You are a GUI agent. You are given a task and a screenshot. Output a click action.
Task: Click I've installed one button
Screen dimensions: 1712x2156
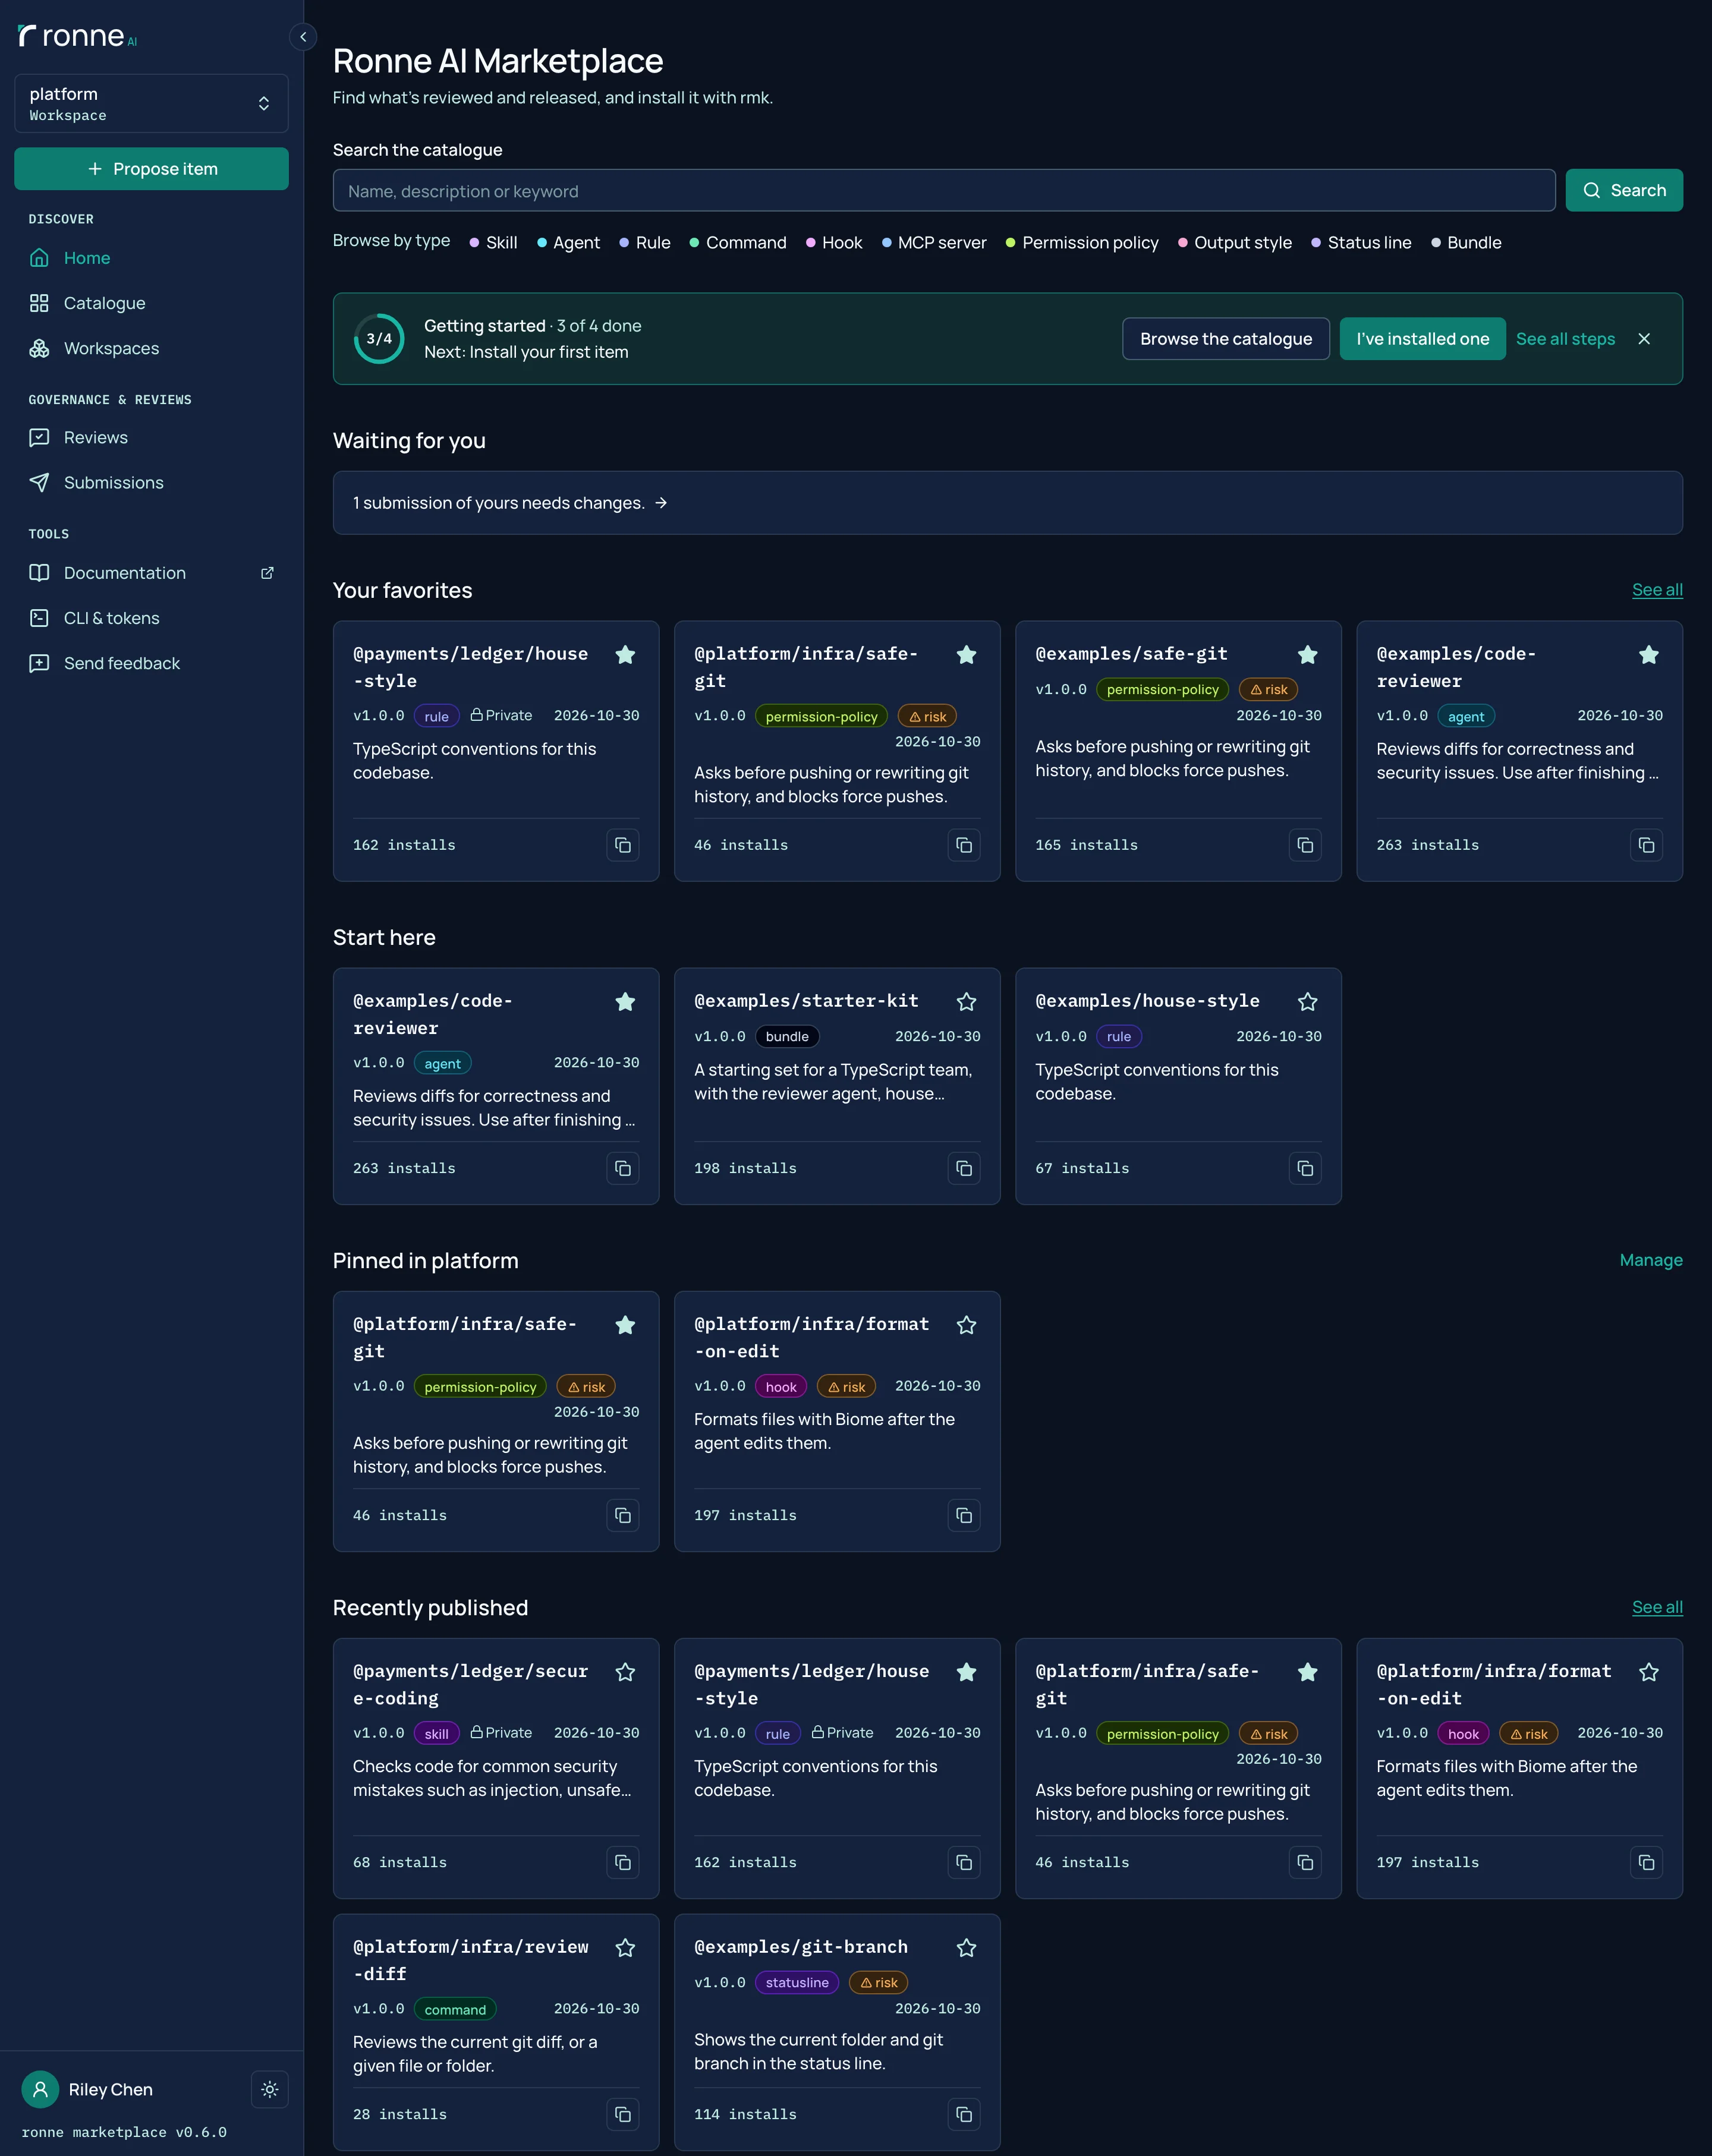tap(1422, 339)
